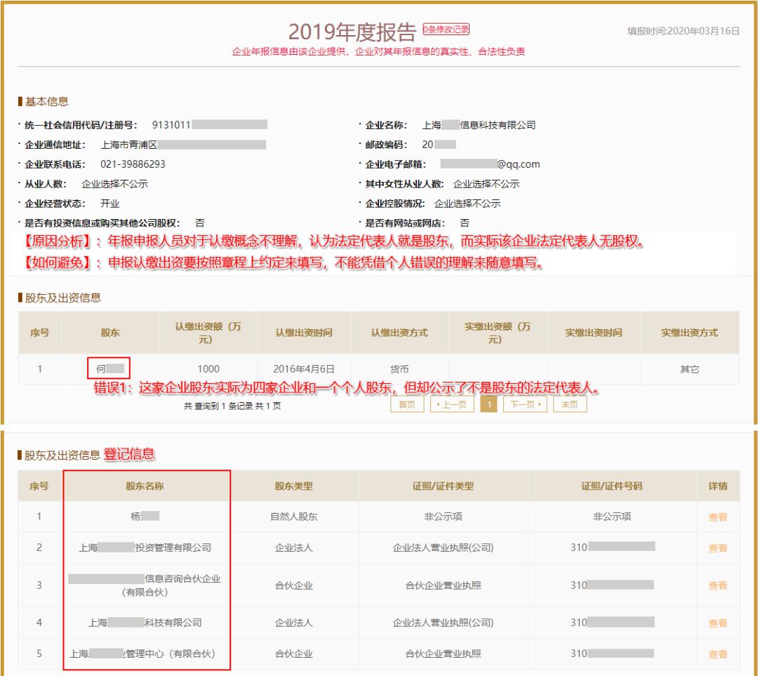Jump to 末页 last page

tap(569, 404)
